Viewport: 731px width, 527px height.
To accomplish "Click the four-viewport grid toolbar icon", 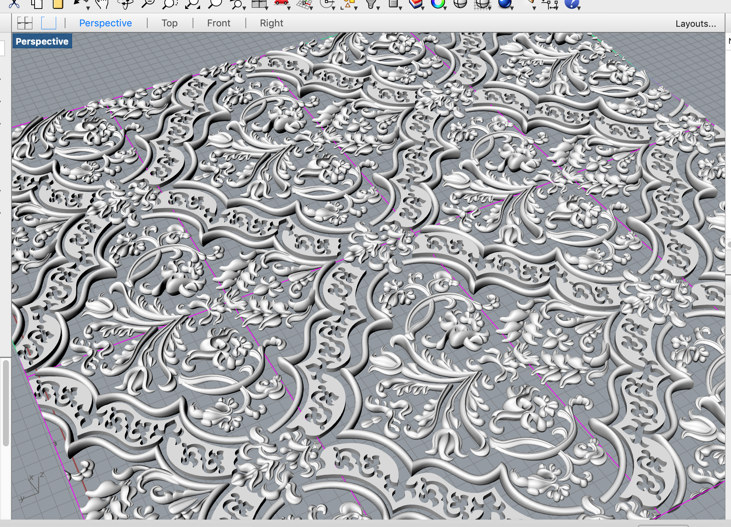I will pos(259,4).
